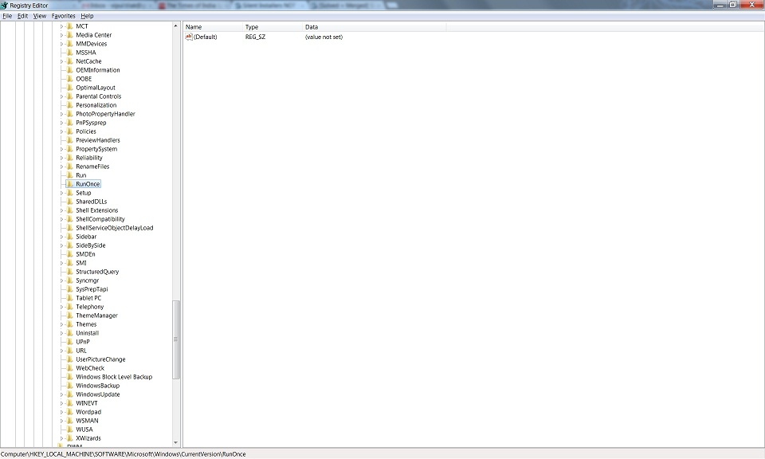Expand the MMDevices key

61,44
